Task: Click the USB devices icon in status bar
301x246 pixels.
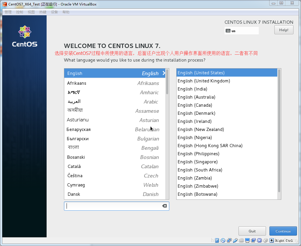Action: pyautogui.click(x=235, y=241)
